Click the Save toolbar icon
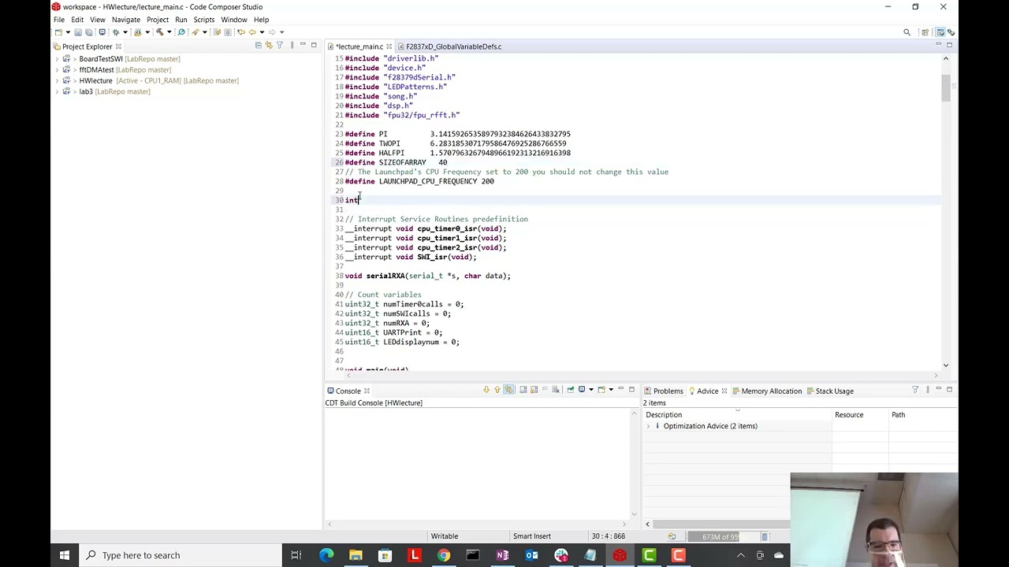The image size is (1009, 567). coord(78,32)
